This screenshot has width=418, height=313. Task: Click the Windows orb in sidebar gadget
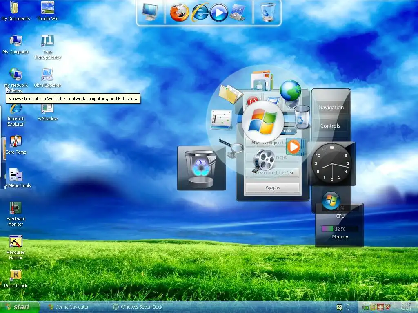click(331, 201)
